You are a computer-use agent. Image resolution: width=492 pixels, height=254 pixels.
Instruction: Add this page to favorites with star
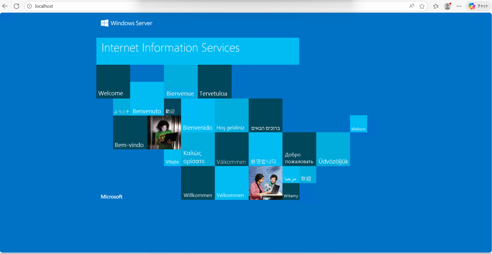pos(422,6)
